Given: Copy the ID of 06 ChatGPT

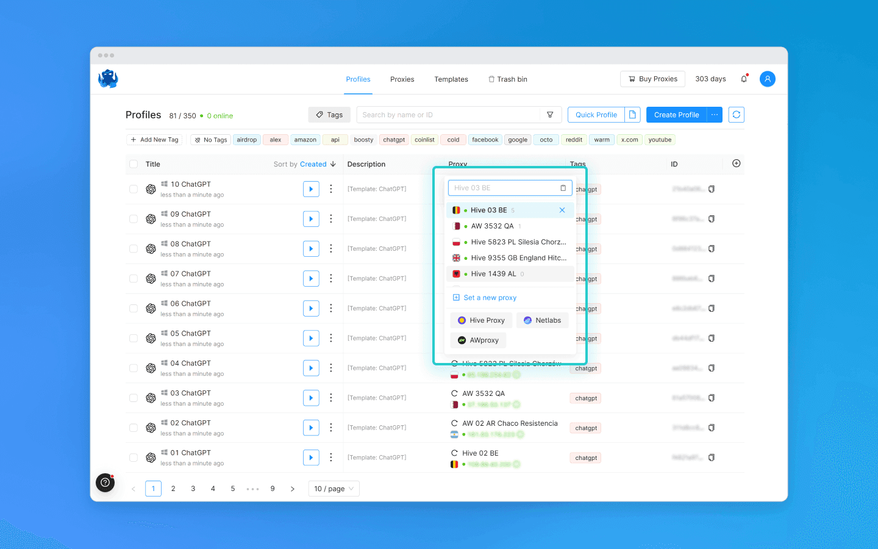Looking at the screenshot, I should [x=712, y=309].
